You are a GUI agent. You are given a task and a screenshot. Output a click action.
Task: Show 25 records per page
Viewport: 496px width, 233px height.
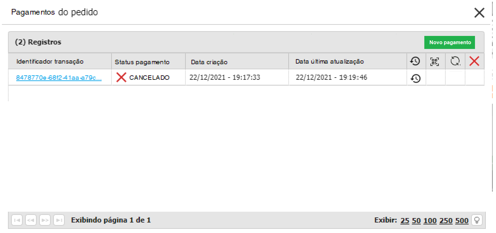[405, 220]
